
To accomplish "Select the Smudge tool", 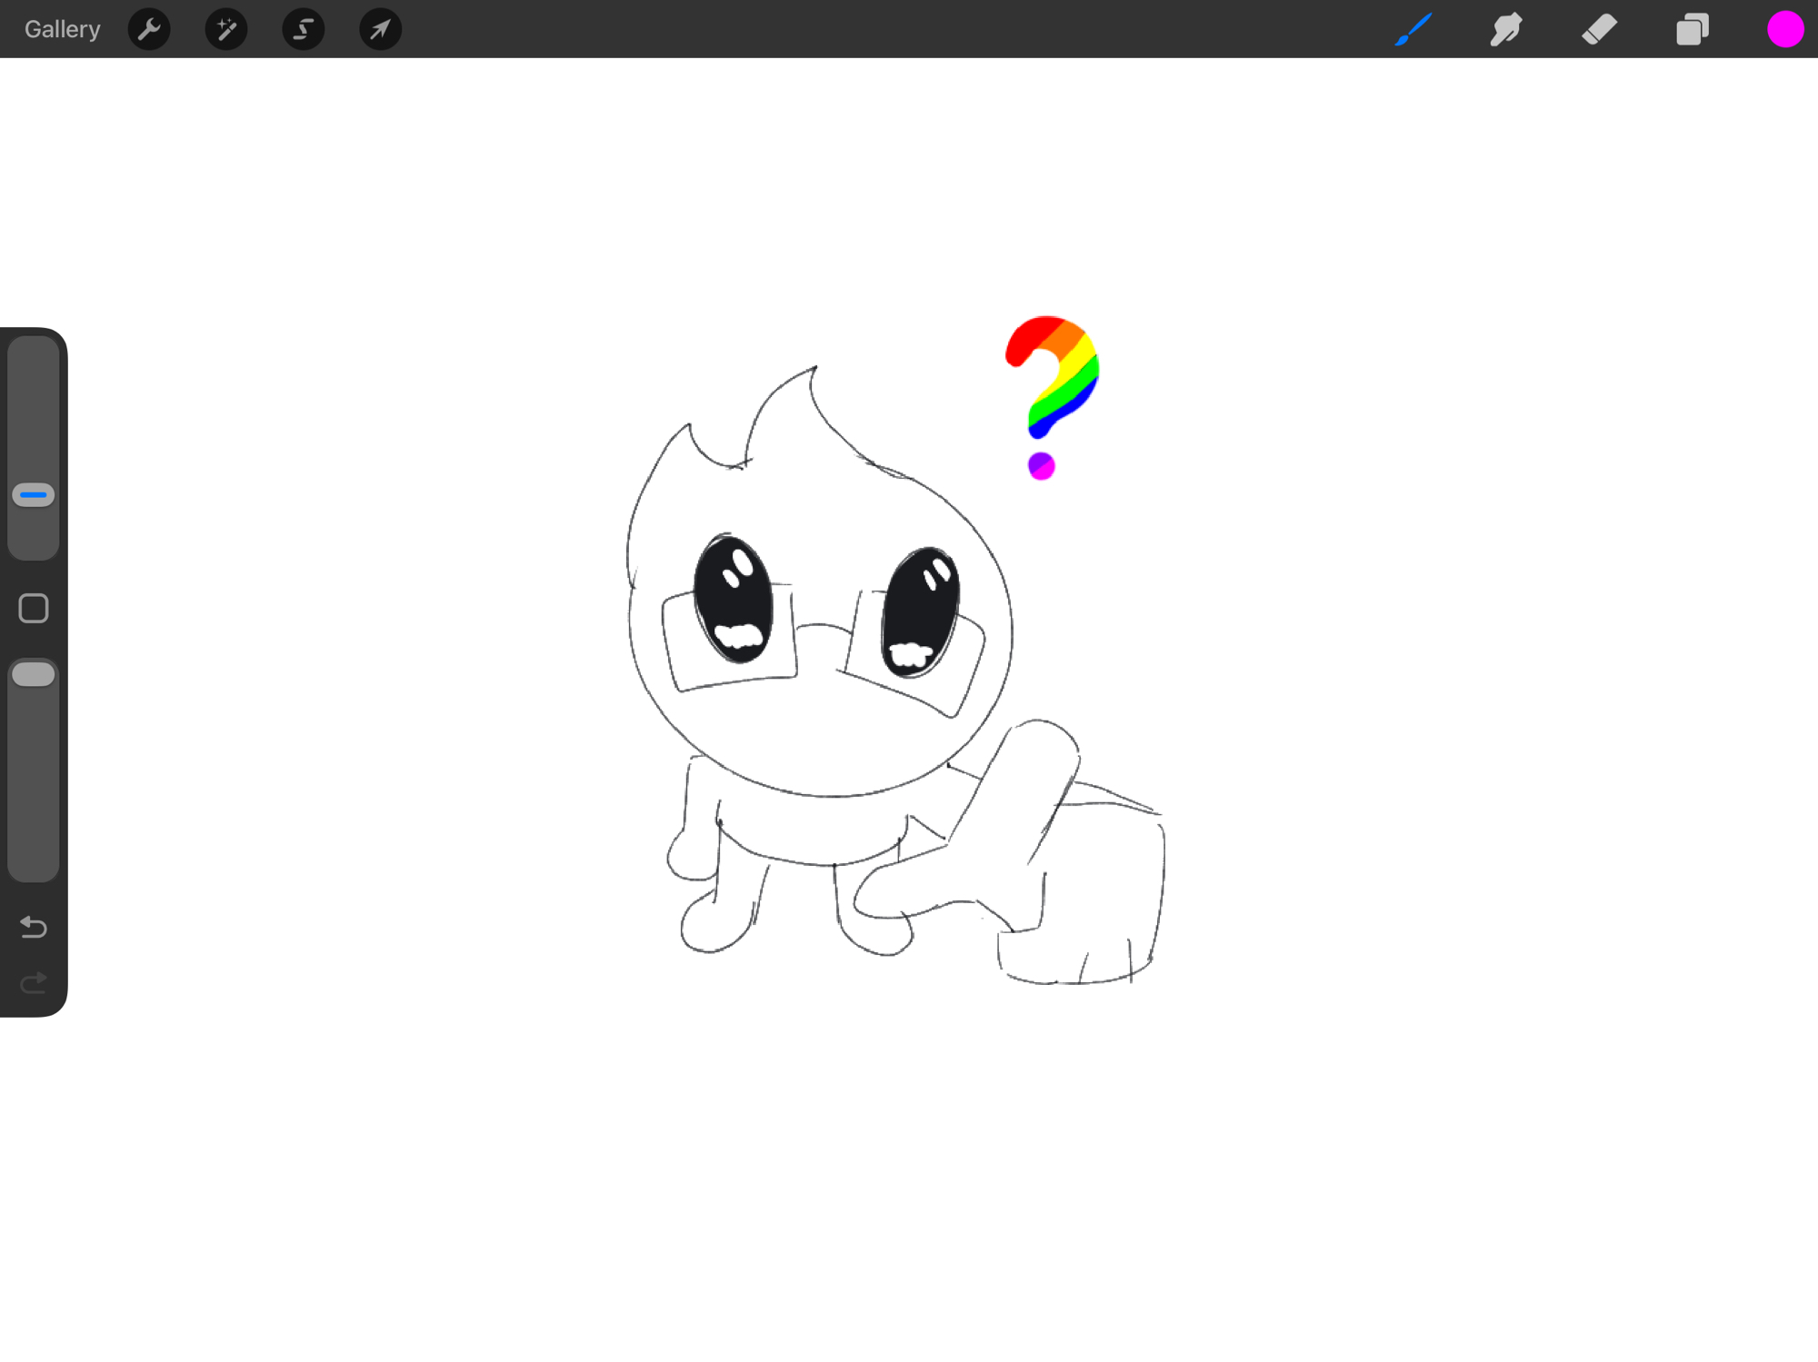I will click(1506, 29).
